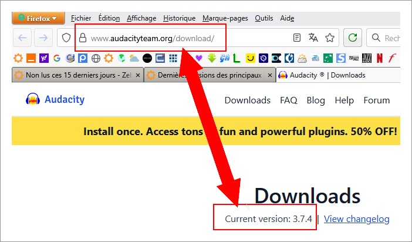Open Downloads in the site navigation
Viewport: 412px width, 242px height.
[x=248, y=100]
